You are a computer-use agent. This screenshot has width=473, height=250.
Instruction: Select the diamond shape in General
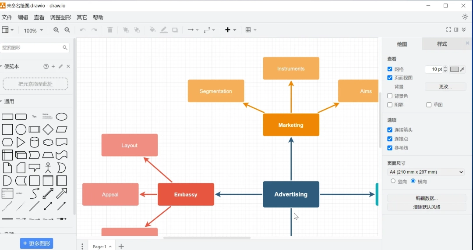pos(48,129)
